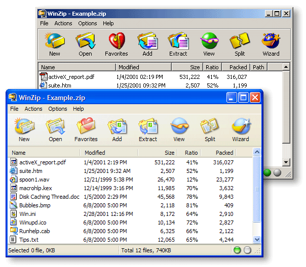Click Extract icon in back classic window
Viewport: 306px width, 267px height.
click(178, 40)
